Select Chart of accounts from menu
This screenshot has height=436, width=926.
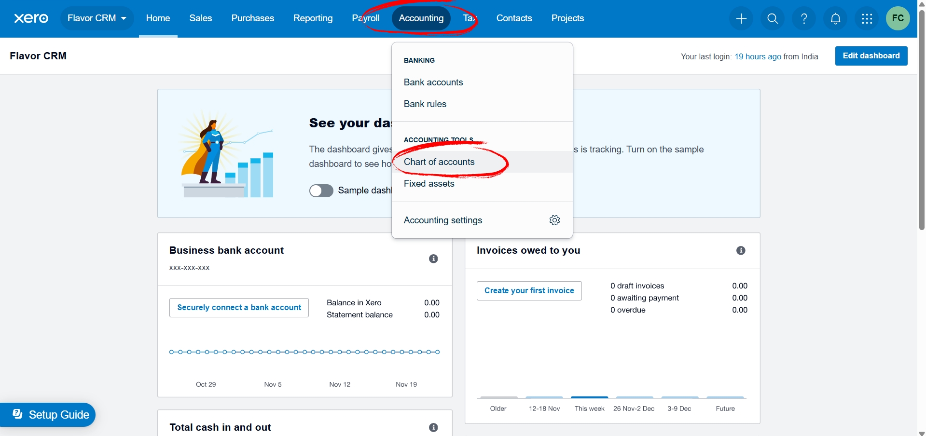point(439,162)
